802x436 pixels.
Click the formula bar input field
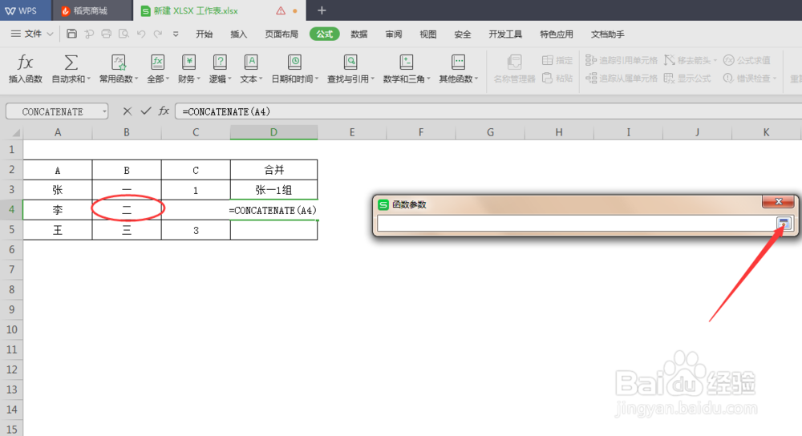(488, 111)
